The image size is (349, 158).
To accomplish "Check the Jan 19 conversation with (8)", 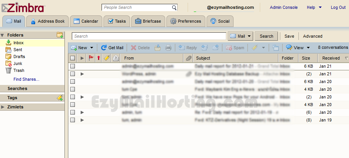I will pos(73,120).
